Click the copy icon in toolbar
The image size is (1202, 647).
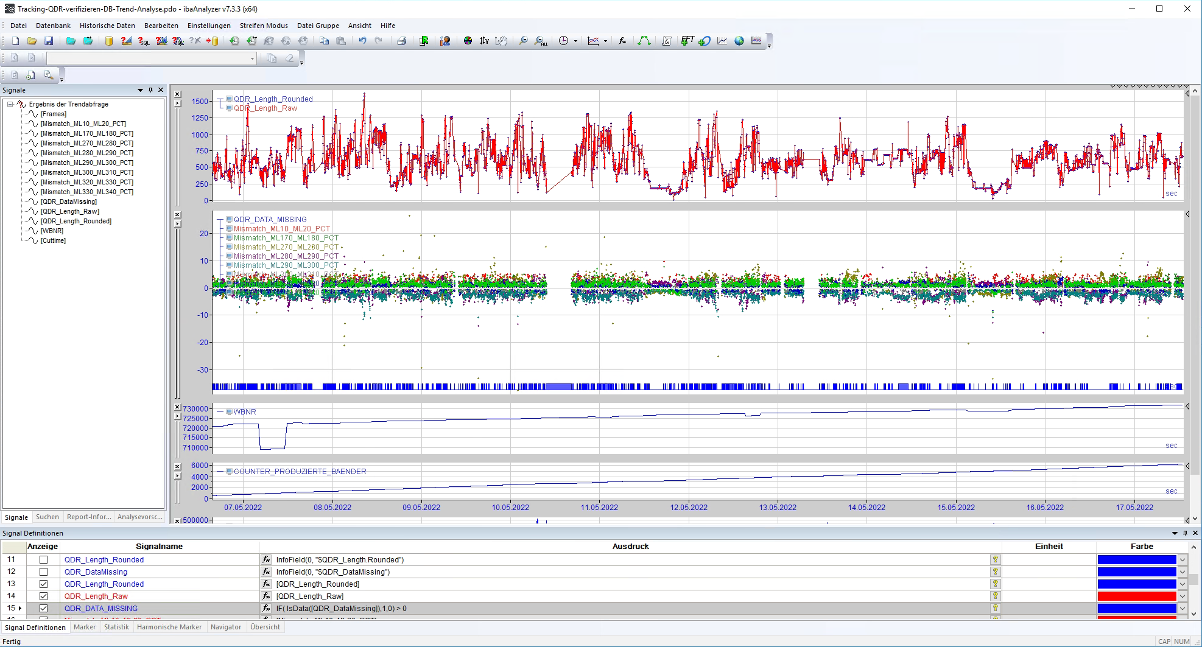324,41
